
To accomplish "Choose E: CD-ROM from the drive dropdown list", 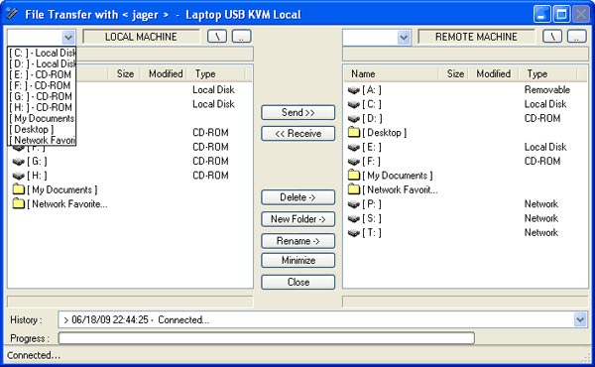I will point(42,74).
